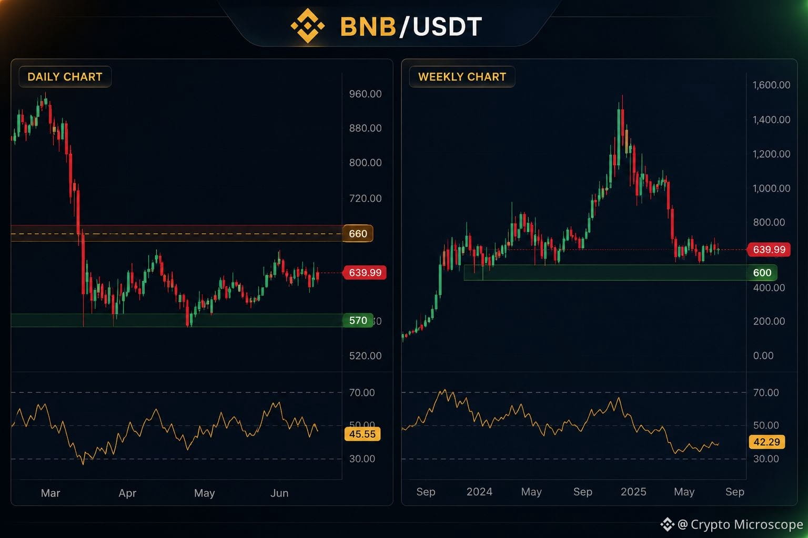This screenshot has width=808, height=538.
Task: Click the Mar date label
Action: click(x=50, y=493)
